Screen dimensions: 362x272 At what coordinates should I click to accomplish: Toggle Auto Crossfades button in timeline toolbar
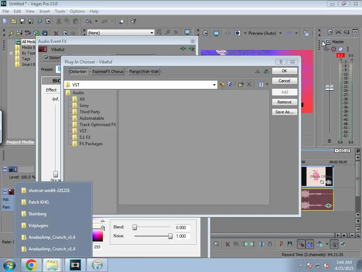pos(310,244)
